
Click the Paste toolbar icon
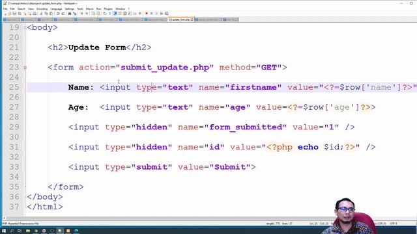(x=51, y=13)
